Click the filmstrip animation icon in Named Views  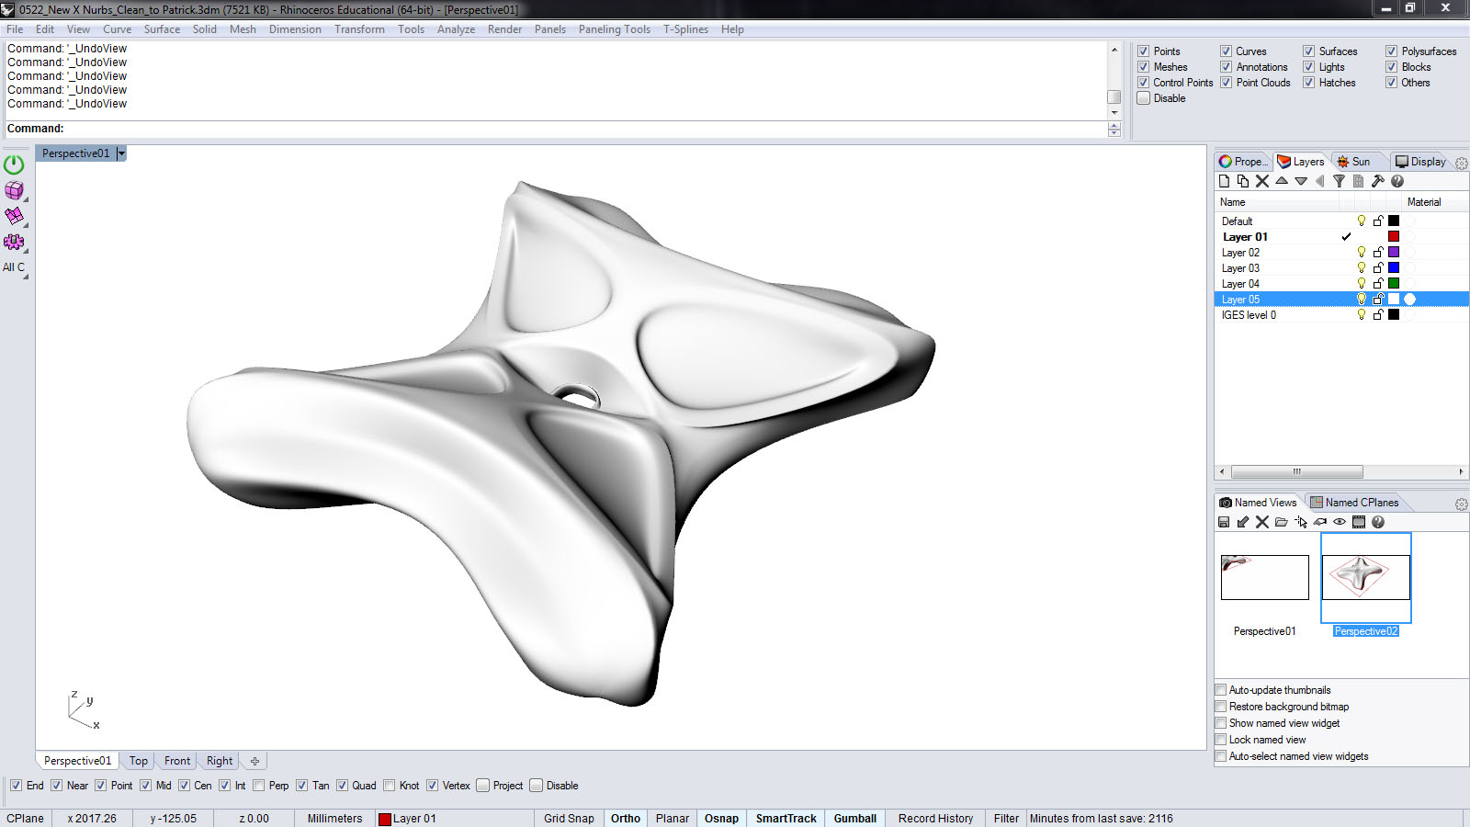coord(1359,522)
